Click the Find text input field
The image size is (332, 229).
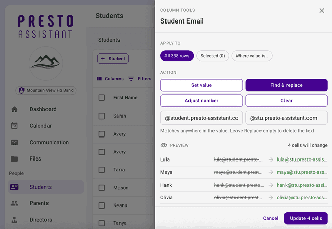point(201,118)
